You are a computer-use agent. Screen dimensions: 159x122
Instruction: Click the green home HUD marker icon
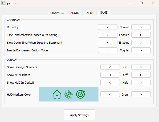pyautogui.click(x=57, y=94)
